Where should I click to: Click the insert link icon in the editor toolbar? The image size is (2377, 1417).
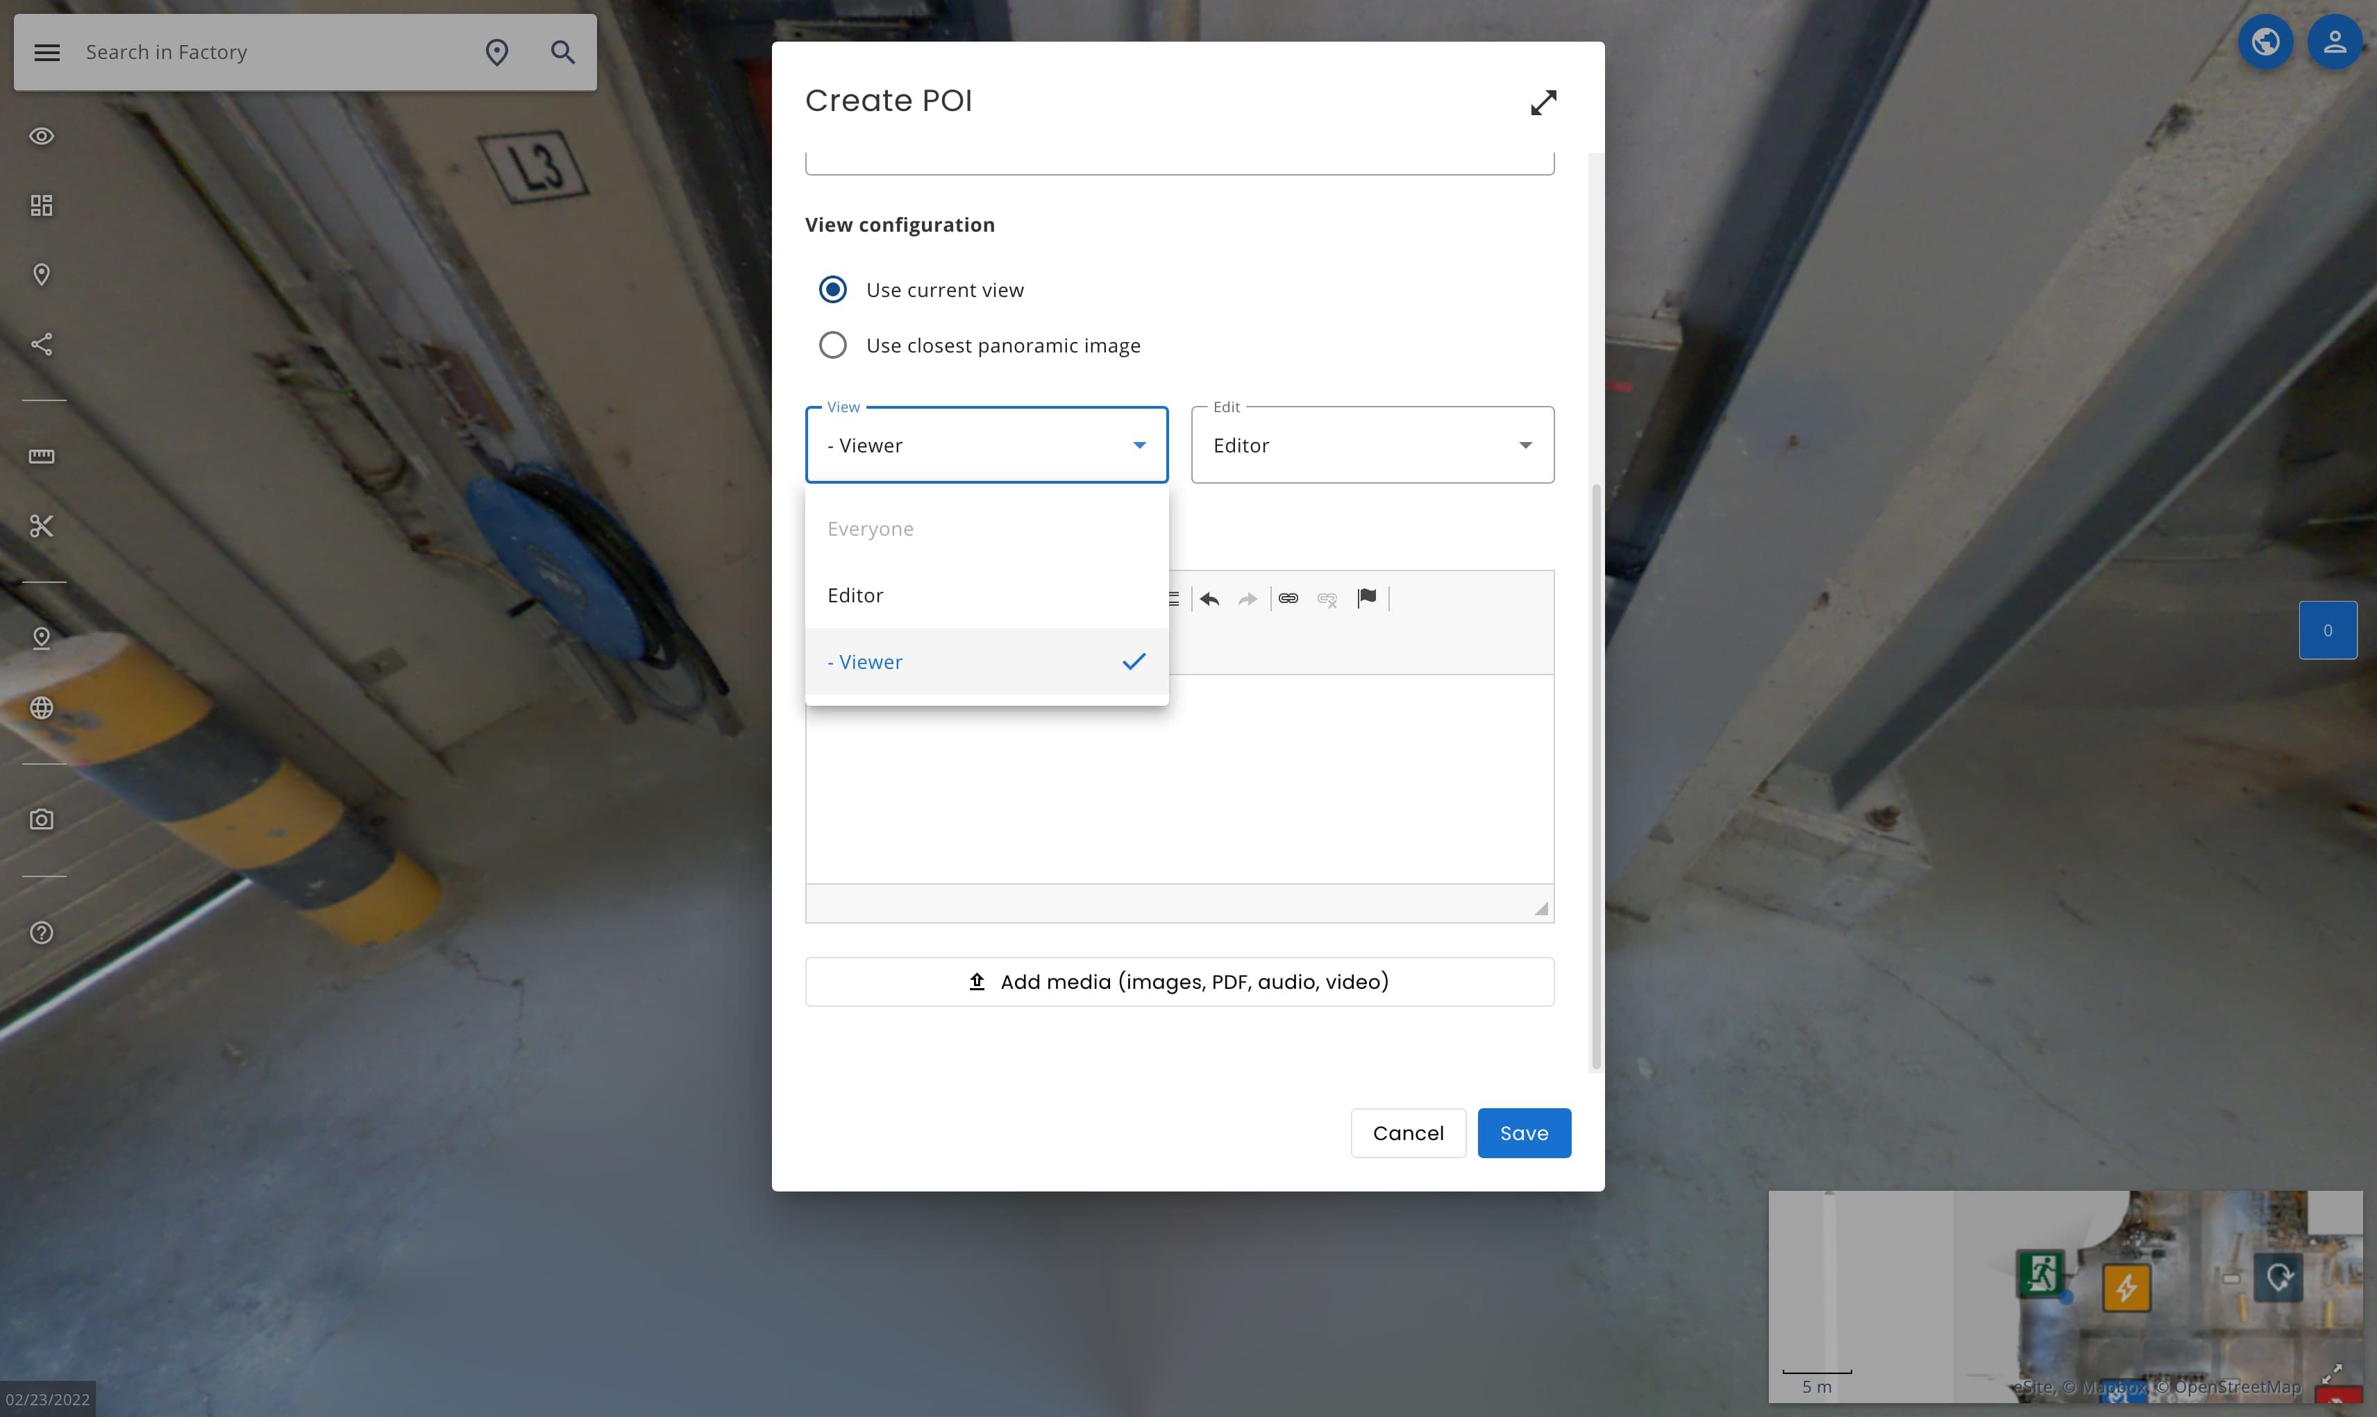(1288, 599)
